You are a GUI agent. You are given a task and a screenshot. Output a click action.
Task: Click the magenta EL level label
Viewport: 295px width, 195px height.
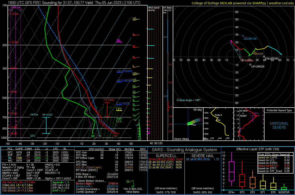point(119,41)
